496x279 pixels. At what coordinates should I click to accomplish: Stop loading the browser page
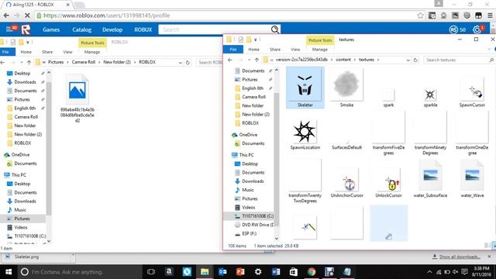click(x=27, y=15)
